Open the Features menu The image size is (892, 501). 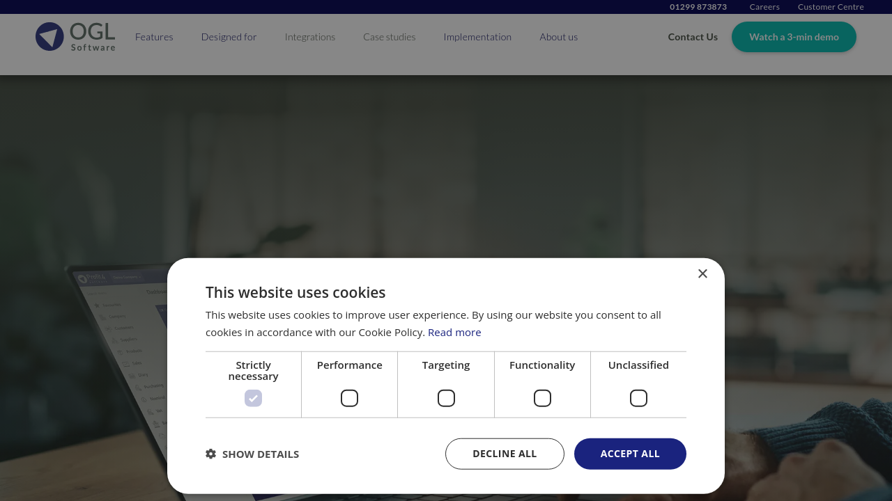click(x=154, y=37)
